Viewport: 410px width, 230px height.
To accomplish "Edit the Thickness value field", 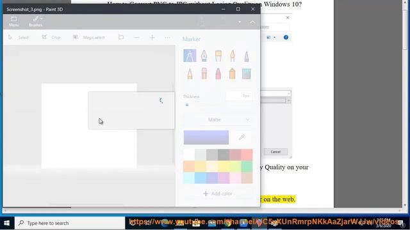I will (239, 96).
